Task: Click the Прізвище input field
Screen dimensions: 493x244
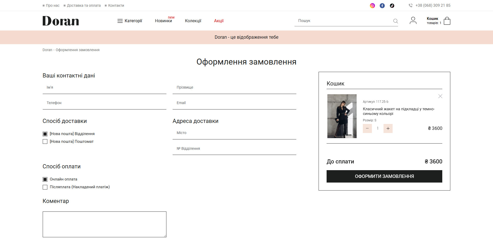Action: coord(234,88)
